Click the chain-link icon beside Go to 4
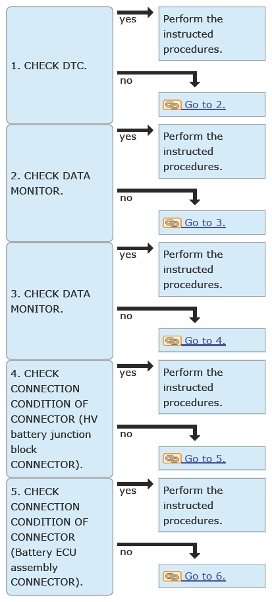 coord(172,340)
